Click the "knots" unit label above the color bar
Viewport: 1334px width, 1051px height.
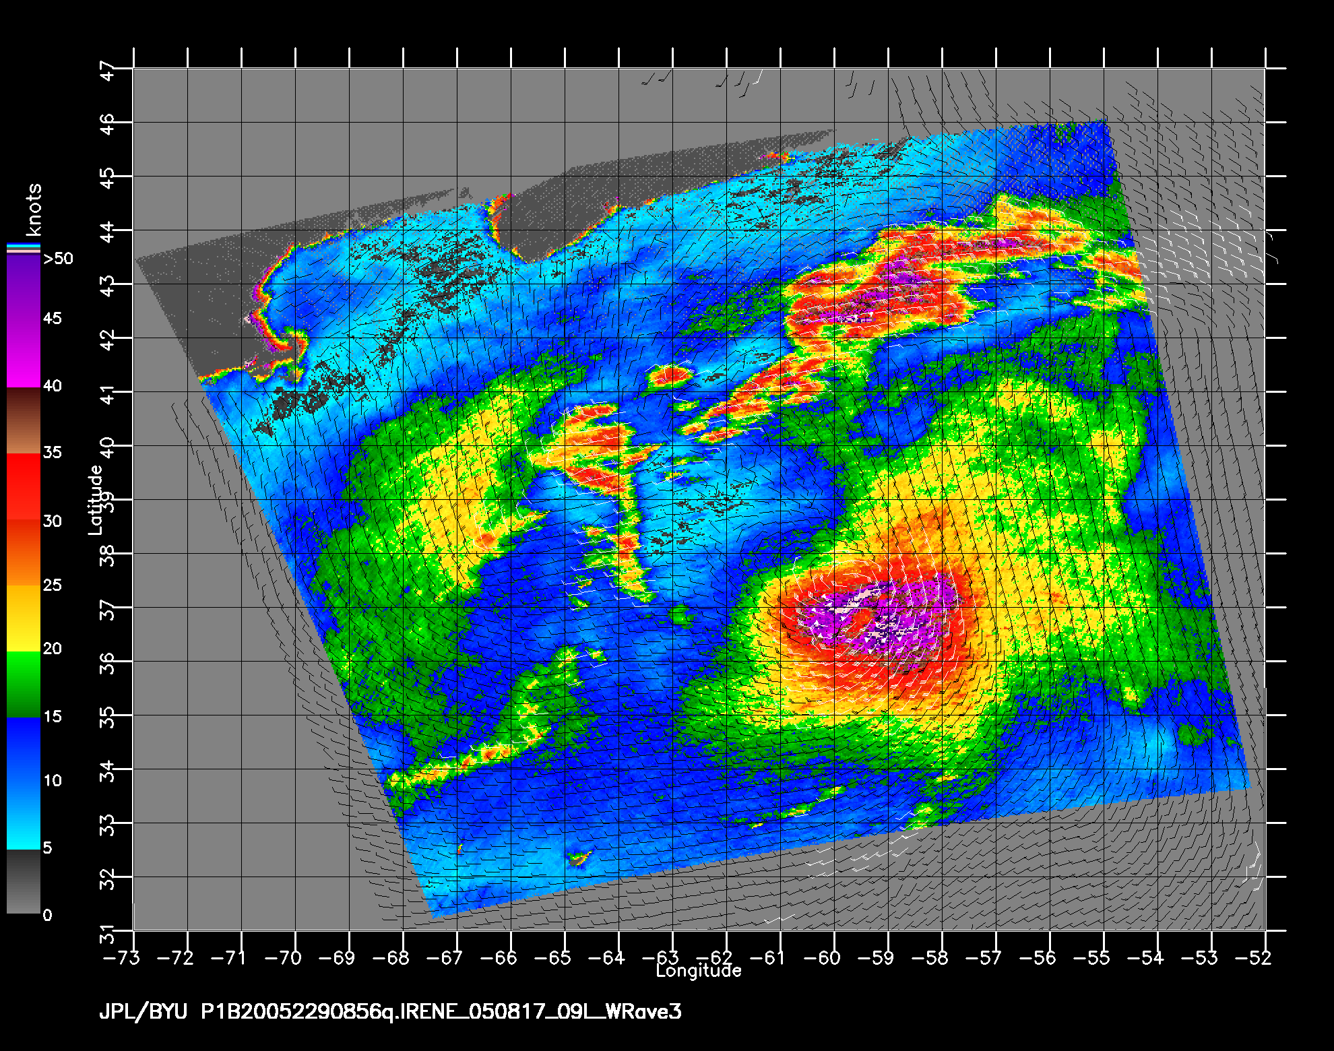click(x=32, y=210)
